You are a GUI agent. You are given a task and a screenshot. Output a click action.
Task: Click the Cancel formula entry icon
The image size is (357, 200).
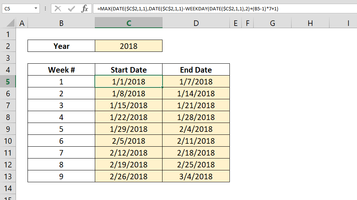click(x=58, y=9)
